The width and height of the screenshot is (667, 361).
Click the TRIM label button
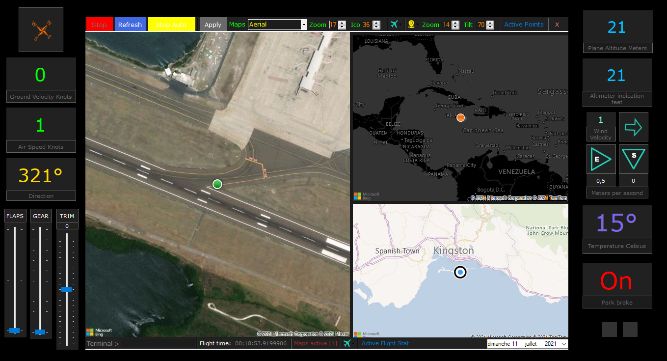coord(67,216)
